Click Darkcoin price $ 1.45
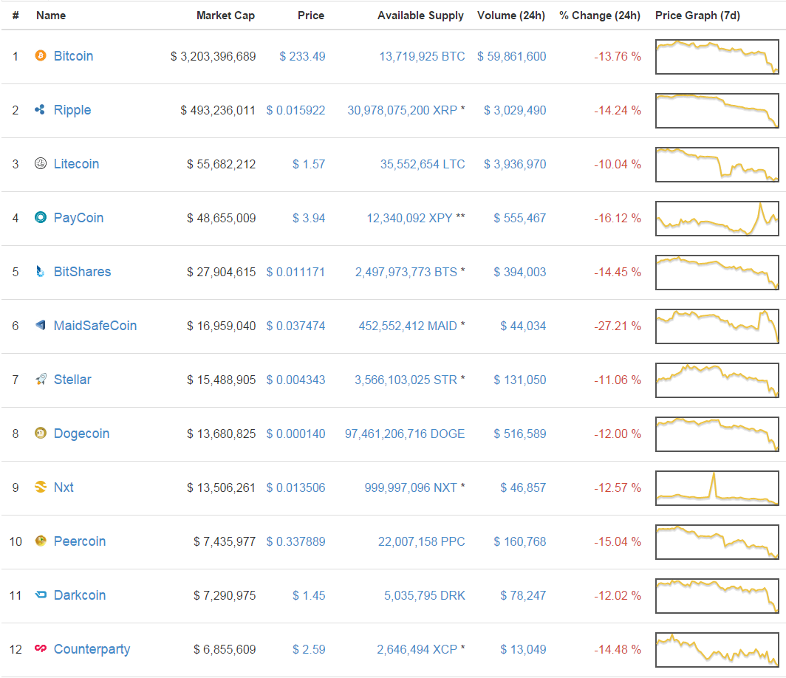 click(x=309, y=595)
